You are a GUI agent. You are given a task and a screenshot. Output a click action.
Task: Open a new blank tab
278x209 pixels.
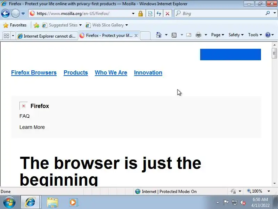click(145, 36)
